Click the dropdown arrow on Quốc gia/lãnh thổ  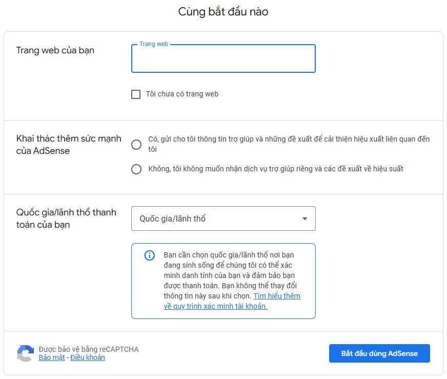tap(306, 218)
